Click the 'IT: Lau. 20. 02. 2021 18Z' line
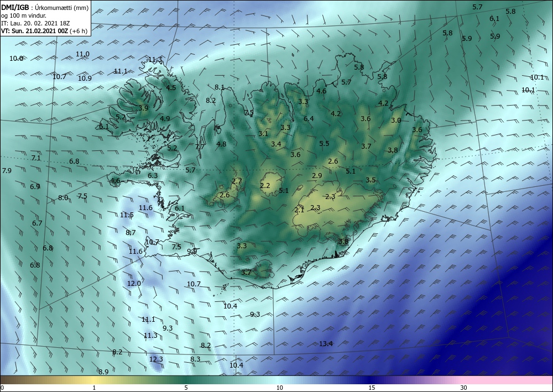Viewport: 553px width, 392px height. coord(35,23)
